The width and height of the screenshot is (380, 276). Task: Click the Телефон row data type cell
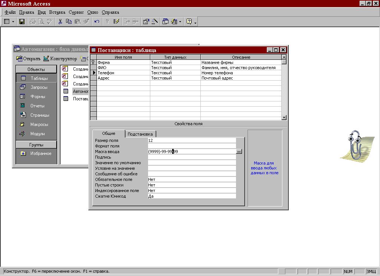[x=175, y=73]
